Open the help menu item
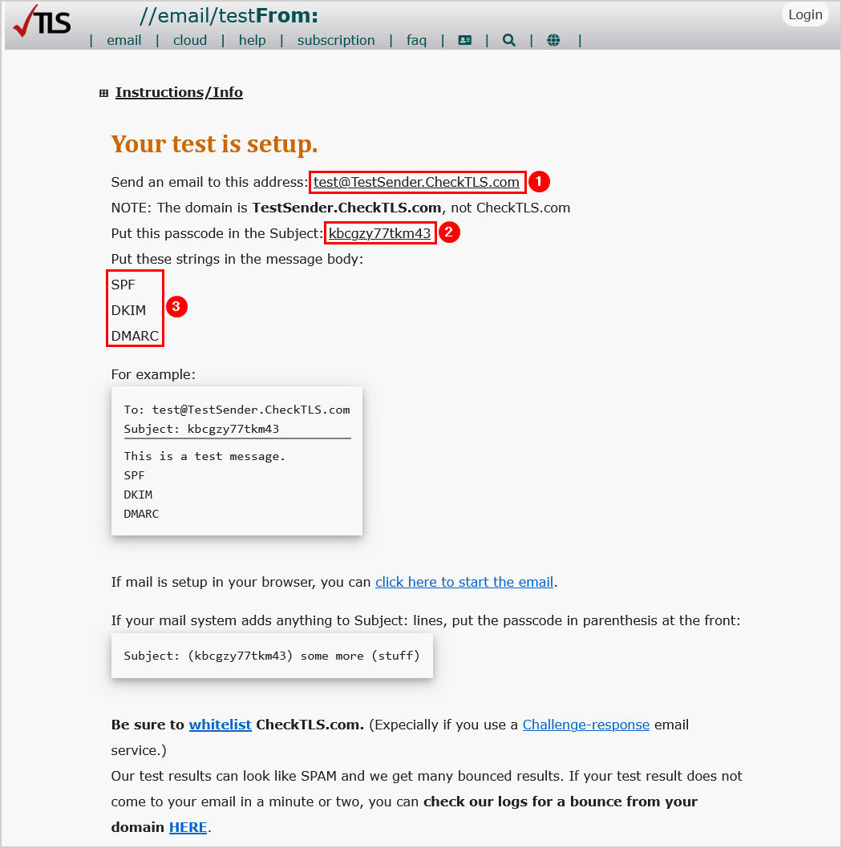842x848 pixels. [x=252, y=41]
